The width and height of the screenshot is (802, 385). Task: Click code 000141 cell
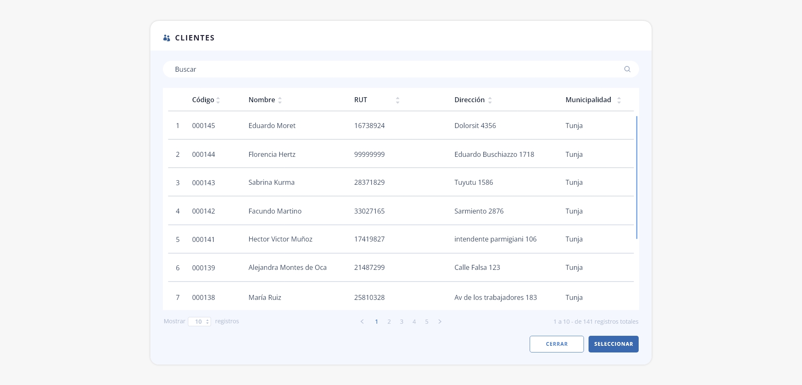click(203, 239)
